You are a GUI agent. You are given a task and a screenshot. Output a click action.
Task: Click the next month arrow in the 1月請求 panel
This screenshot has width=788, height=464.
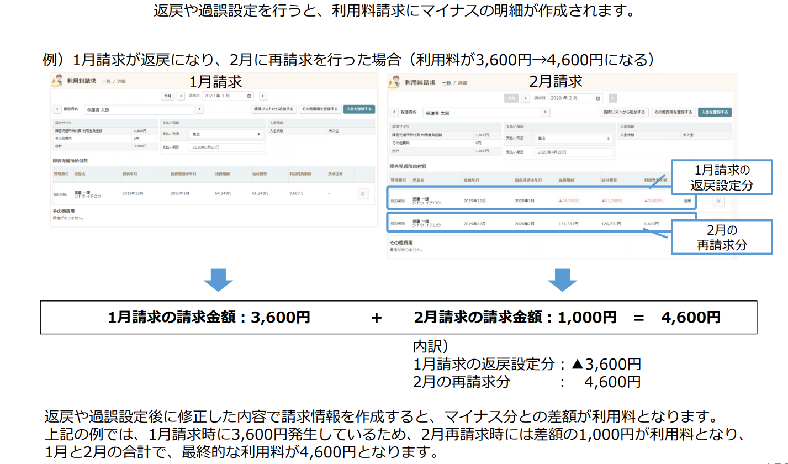pyautogui.click(x=263, y=96)
